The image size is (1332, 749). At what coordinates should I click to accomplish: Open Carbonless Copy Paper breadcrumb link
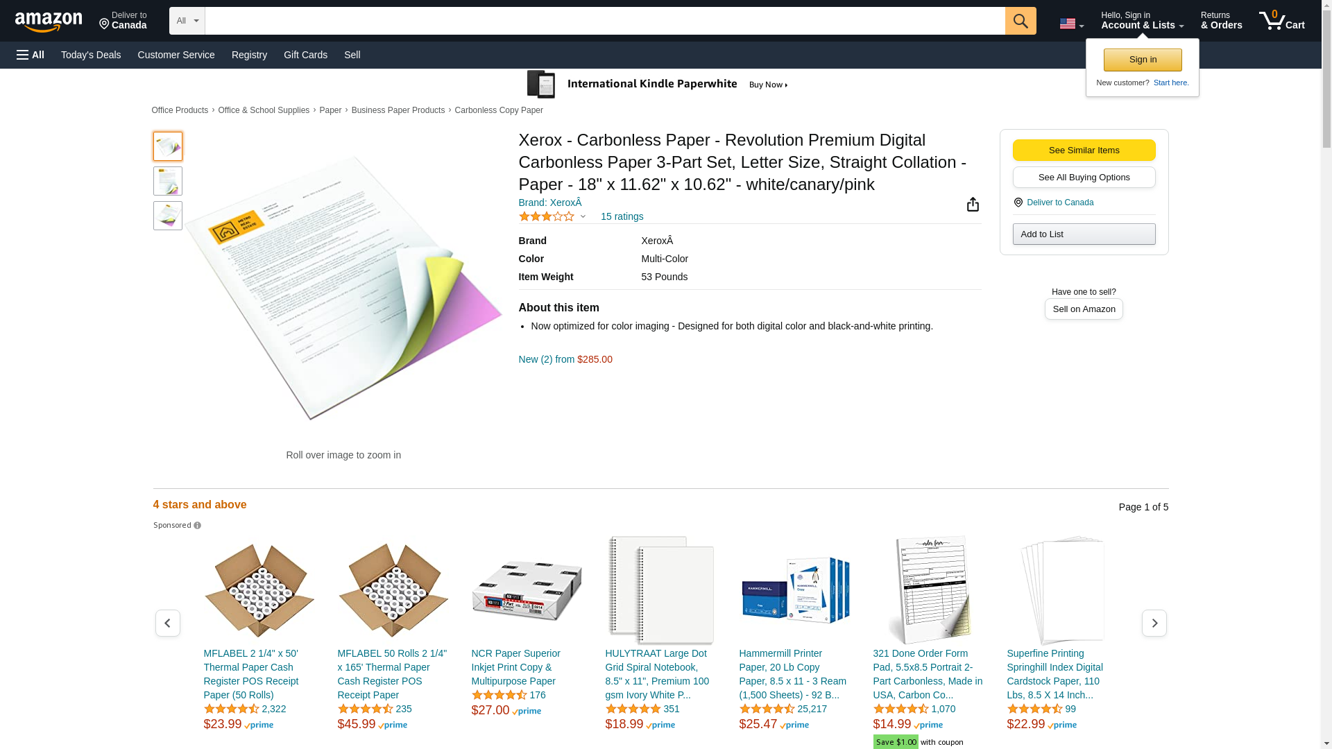(x=499, y=110)
